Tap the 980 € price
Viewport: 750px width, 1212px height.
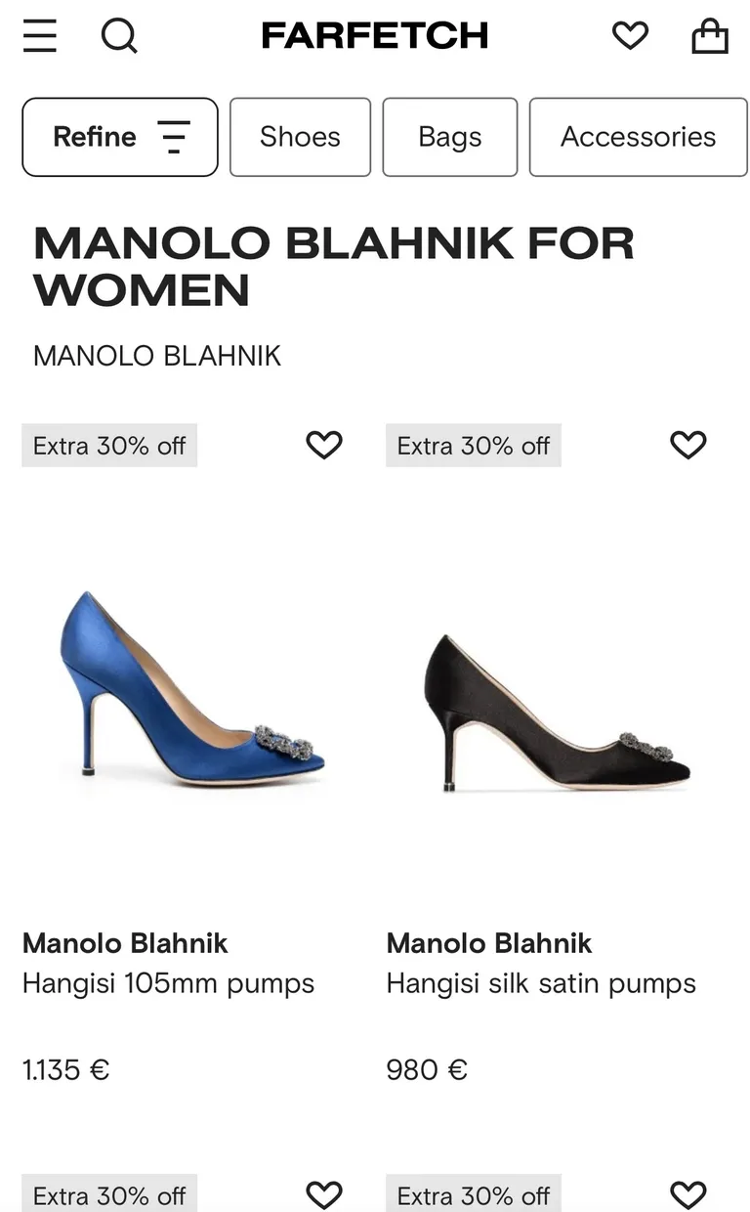click(x=427, y=1069)
